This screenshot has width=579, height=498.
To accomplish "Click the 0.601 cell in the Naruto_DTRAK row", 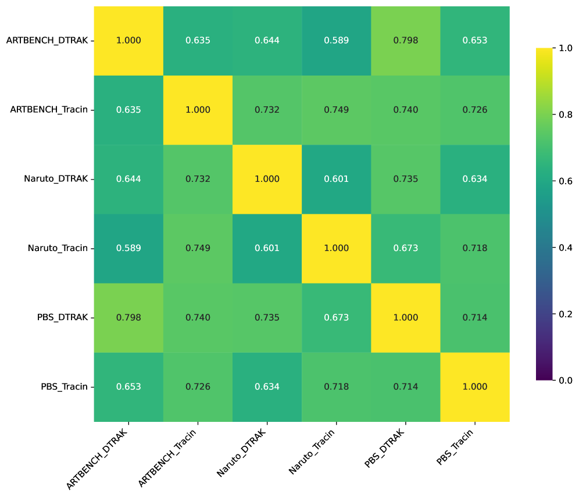I will click(336, 179).
